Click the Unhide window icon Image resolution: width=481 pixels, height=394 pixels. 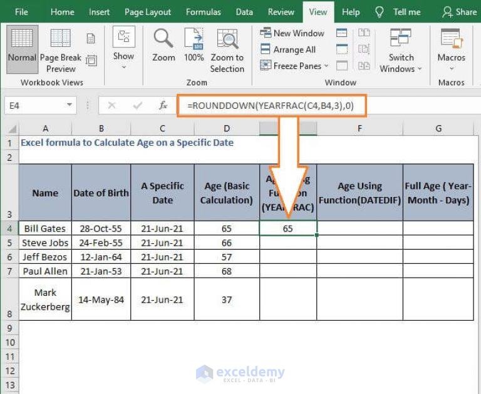[342, 66]
